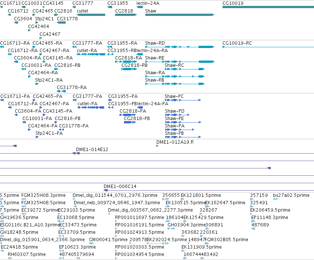Screen dimensions: 314x260
Task: Click the RP001034954.5prime EST label
Action: 139,254
